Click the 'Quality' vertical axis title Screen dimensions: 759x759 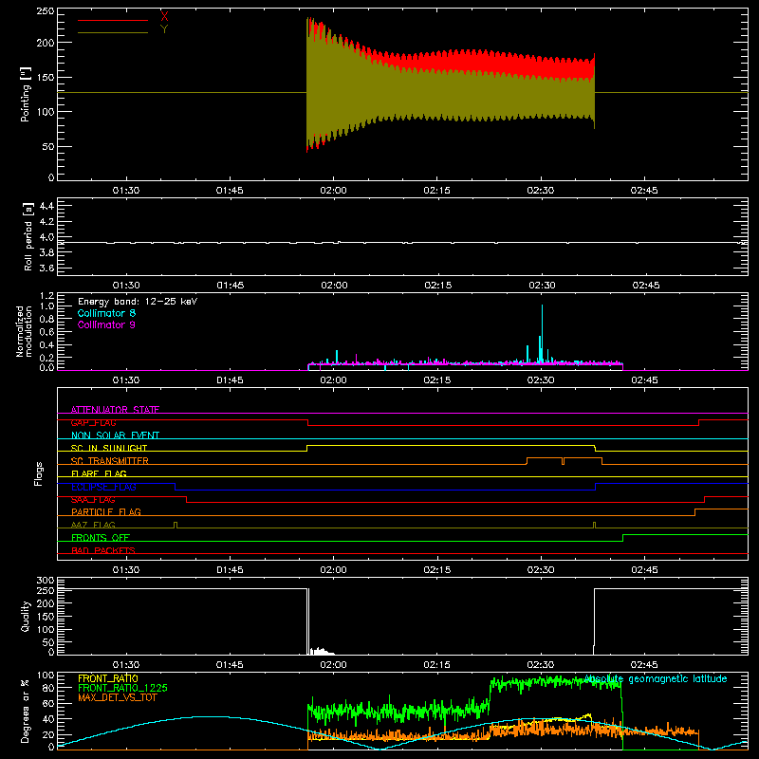point(26,616)
